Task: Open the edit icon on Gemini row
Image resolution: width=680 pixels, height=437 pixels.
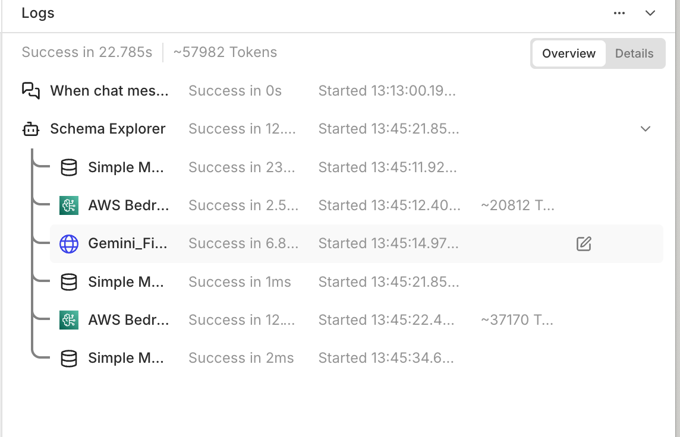Action: point(584,243)
